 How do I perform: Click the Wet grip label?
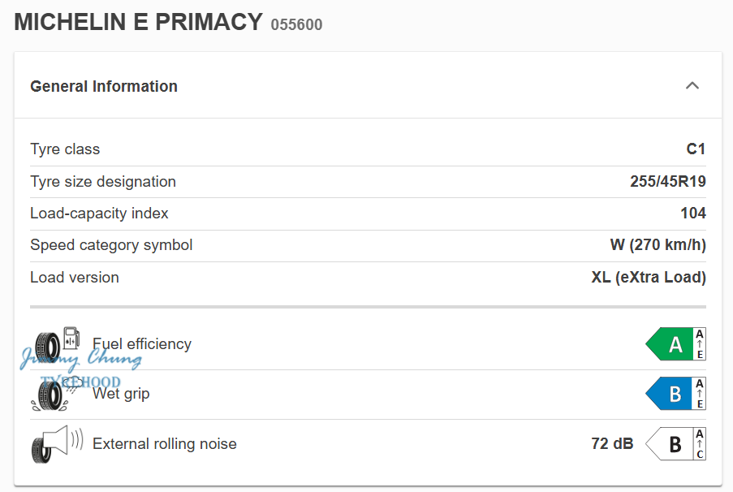click(x=121, y=394)
